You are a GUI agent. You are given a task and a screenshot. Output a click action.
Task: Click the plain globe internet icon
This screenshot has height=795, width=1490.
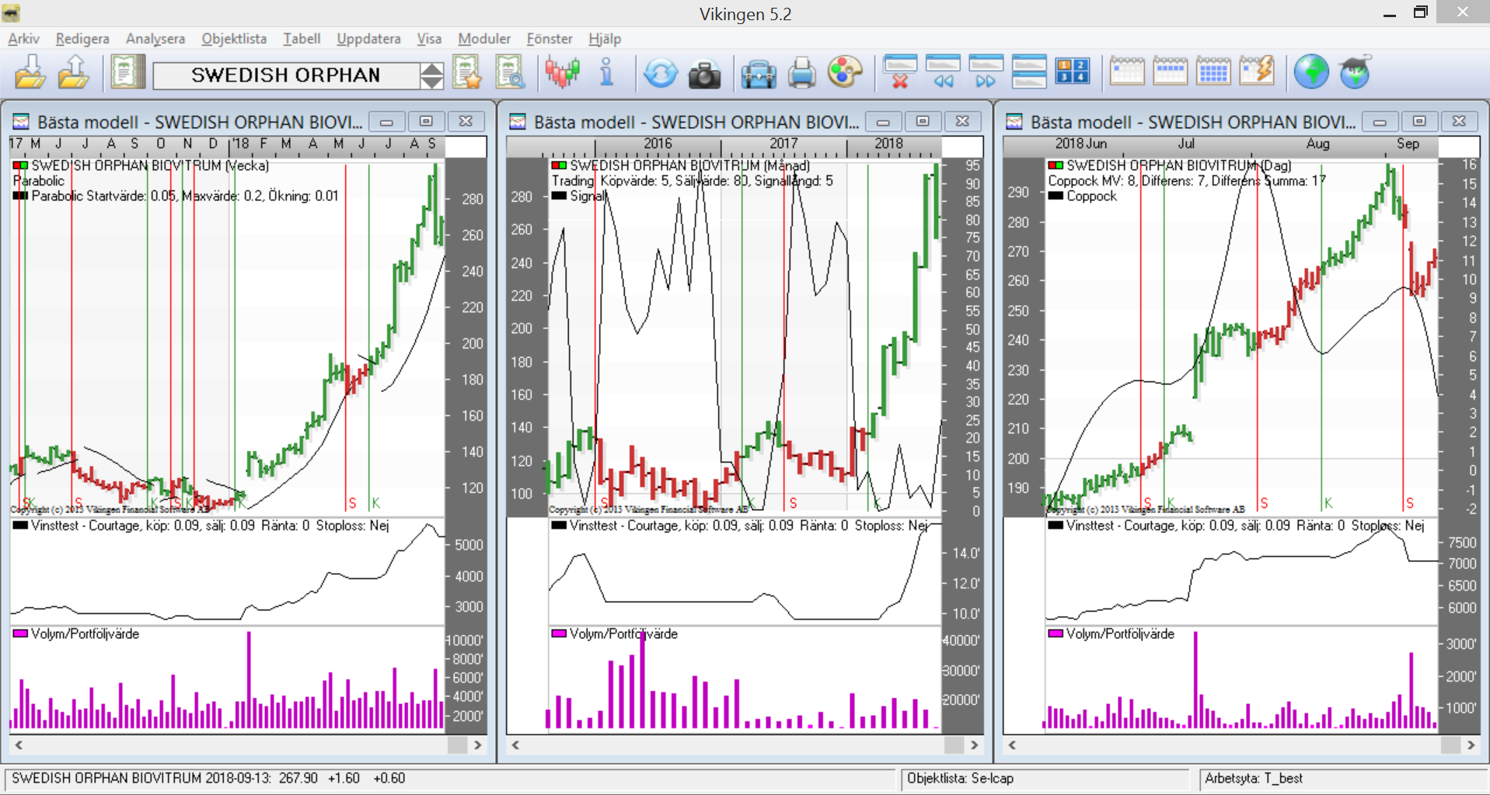[x=1311, y=72]
